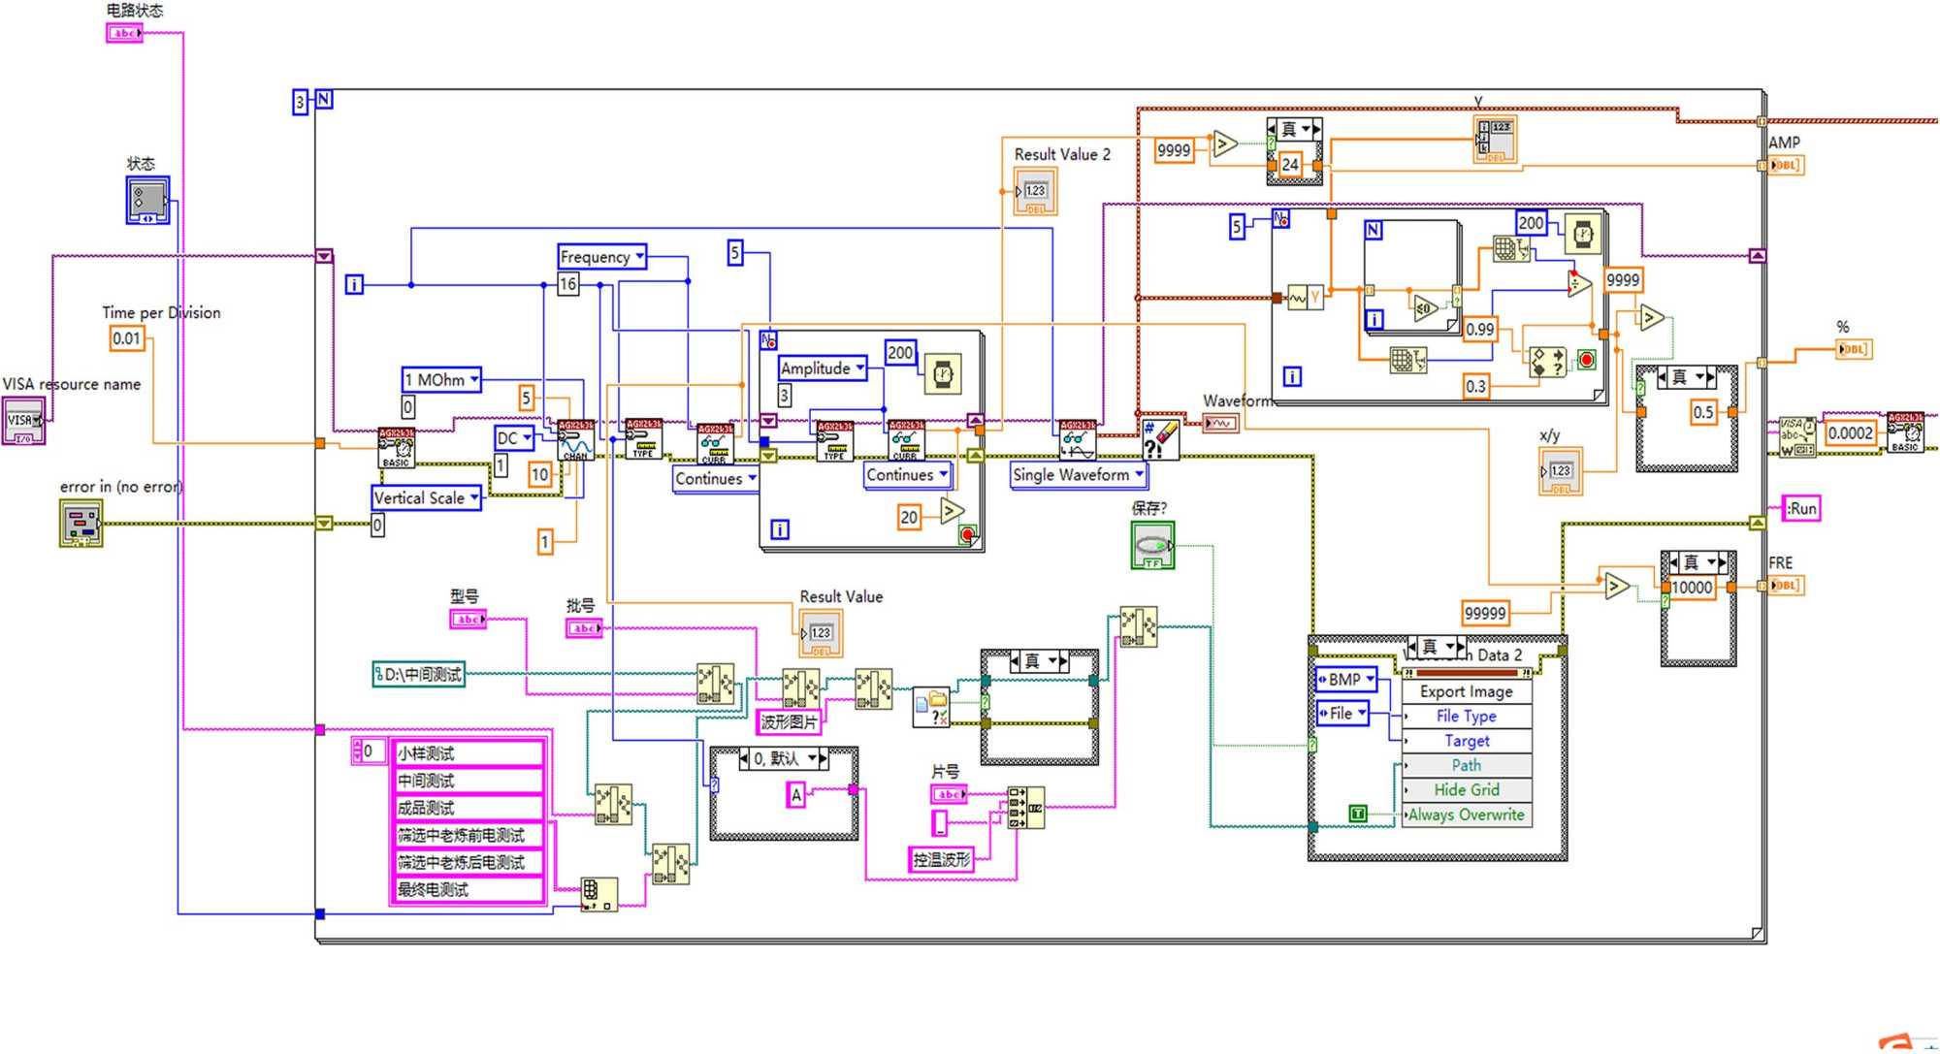The height and width of the screenshot is (1054, 1940).
Task: Toggle the 保存? boolean control terminal
Action: coord(1152,546)
